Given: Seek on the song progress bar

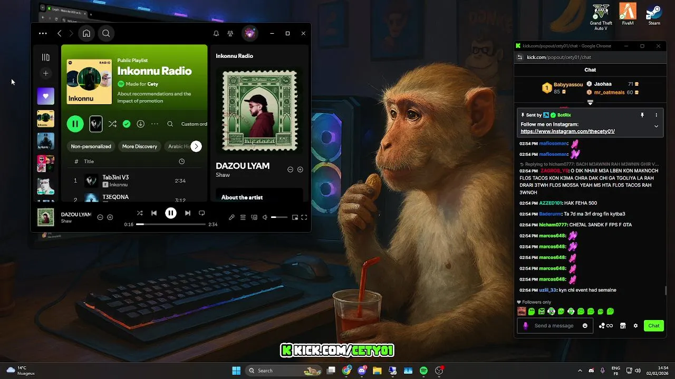Looking at the screenshot, I should [x=170, y=224].
